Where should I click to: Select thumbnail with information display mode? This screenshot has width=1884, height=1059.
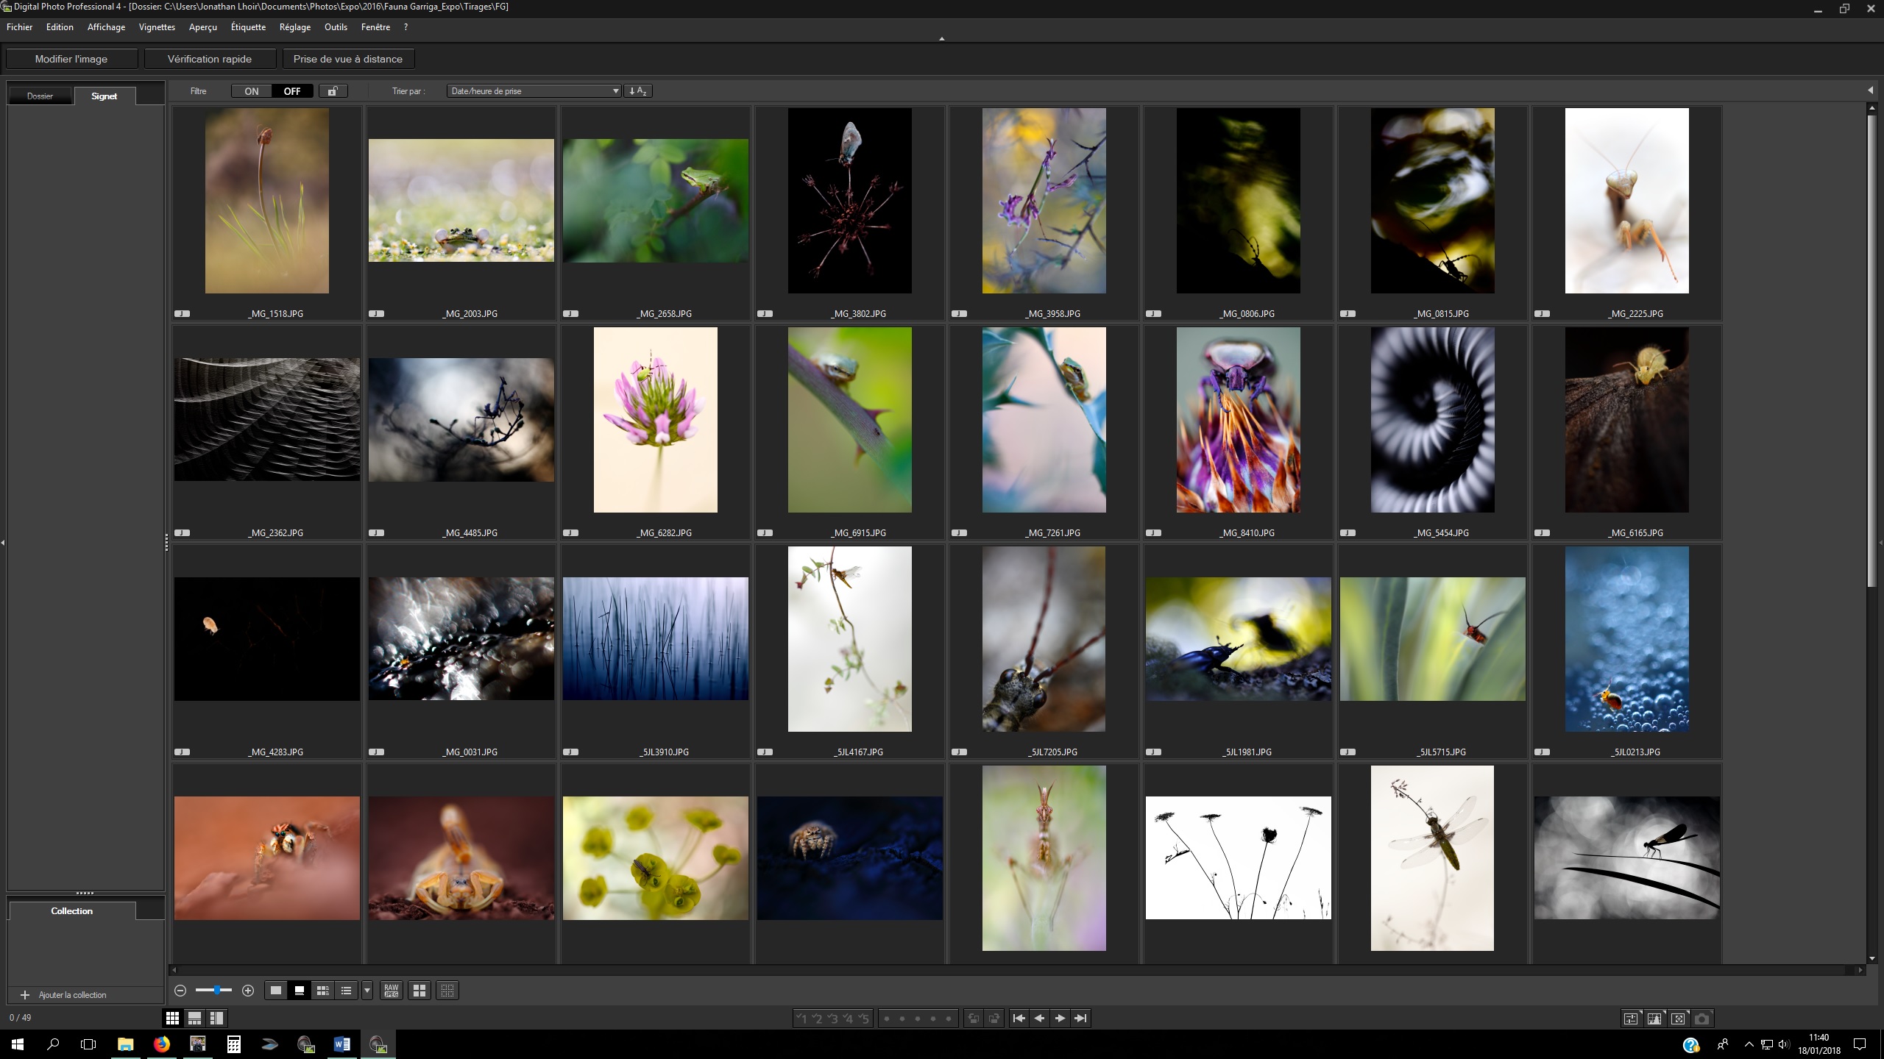pyautogui.click(x=323, y=991)
